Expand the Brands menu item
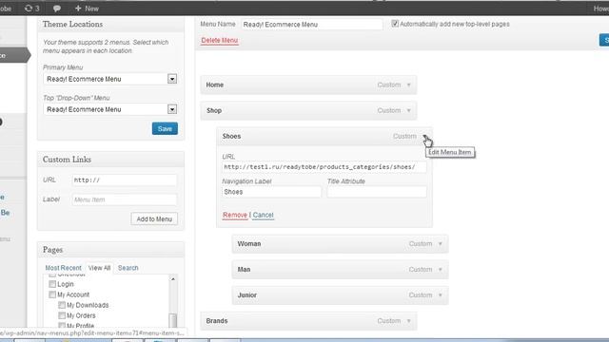The image size is (609, 342). coord(408,321)
